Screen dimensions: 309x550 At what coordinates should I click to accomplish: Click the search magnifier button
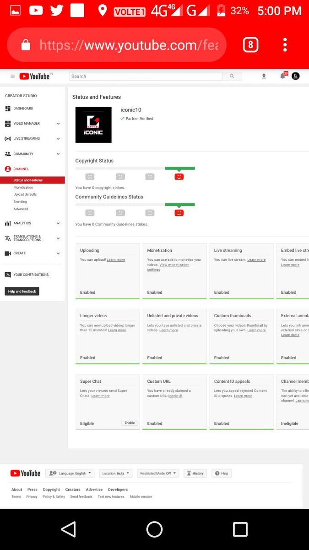tap(232, 77)
